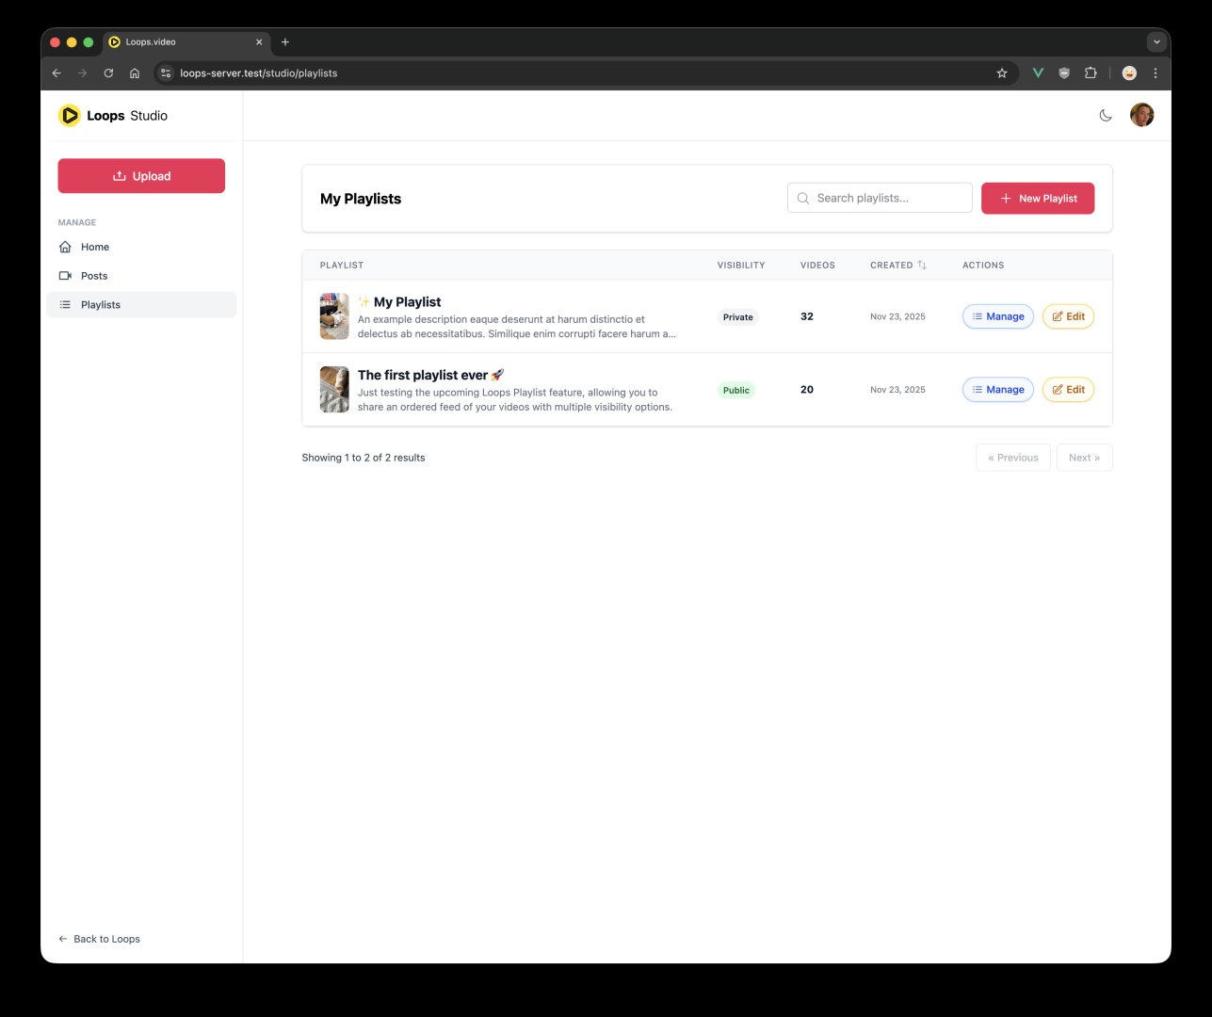Click the Vue devtools extension icon
This screenshot has height=1017, width=1212.
(x=1038, y=73)
